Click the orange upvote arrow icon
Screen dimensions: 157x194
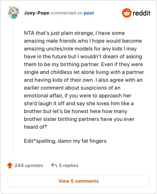(x=10, y=165)
